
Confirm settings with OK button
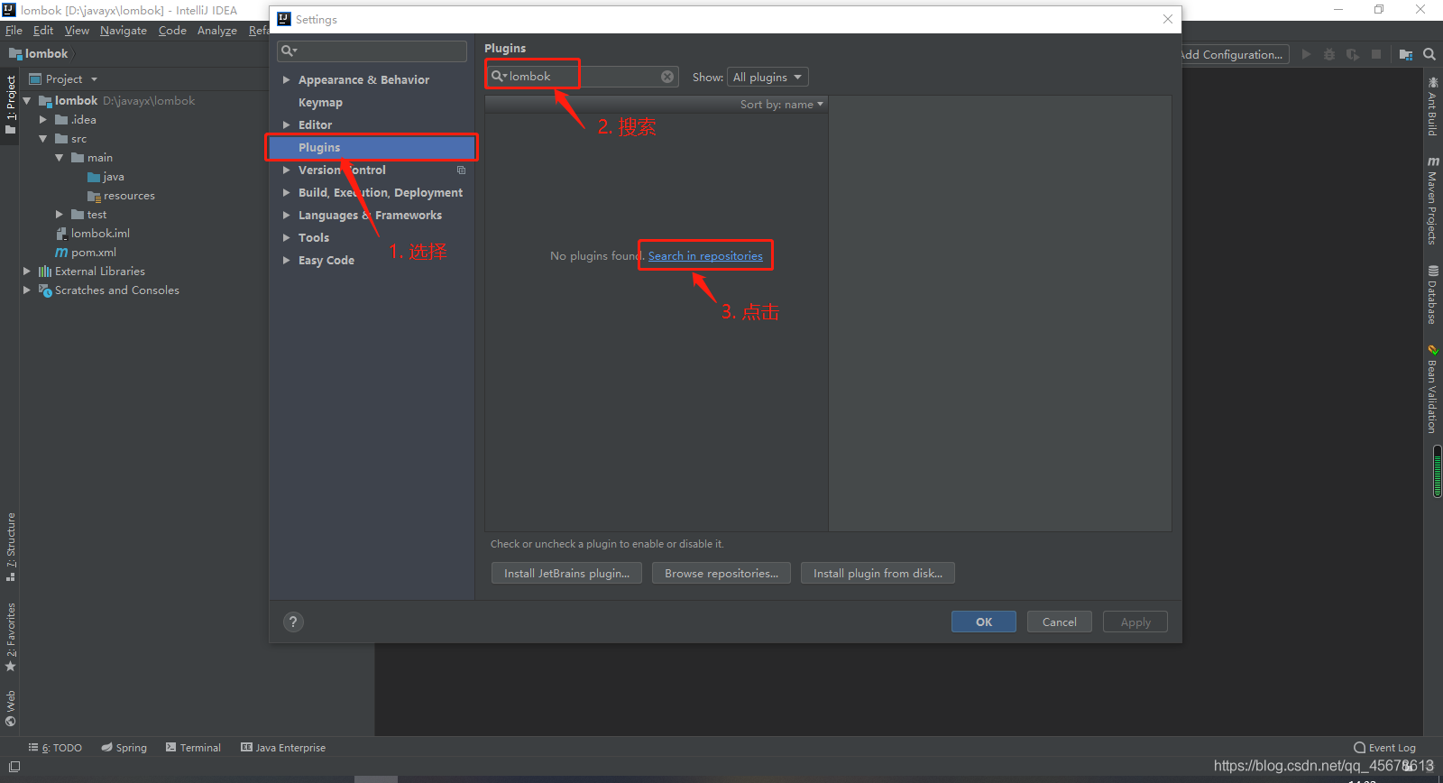pyautogui.click(x=984, y=622)
